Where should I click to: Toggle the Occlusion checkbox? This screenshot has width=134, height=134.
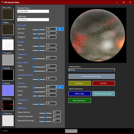tap(3, 38)
